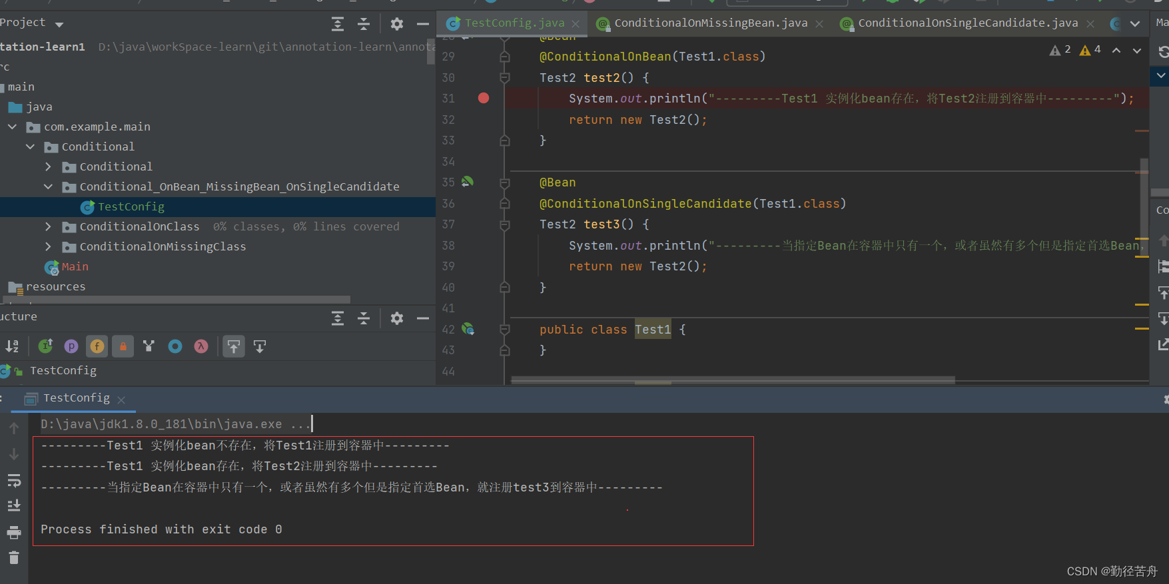This screenshot has height=584, width=1169.
Task: Click the java.exe command line in console
Action: coord(175,424)
